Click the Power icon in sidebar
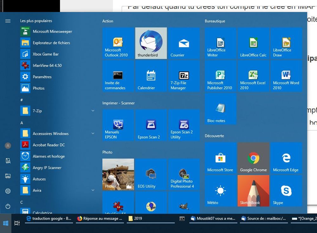This screenshot has height=233, width=317. click(x=8, y=206)
